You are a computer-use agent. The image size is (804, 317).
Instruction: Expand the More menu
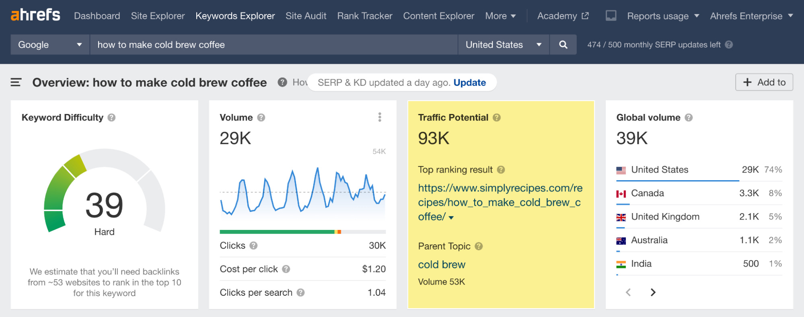pyautogui.click(x=500, y=16)
